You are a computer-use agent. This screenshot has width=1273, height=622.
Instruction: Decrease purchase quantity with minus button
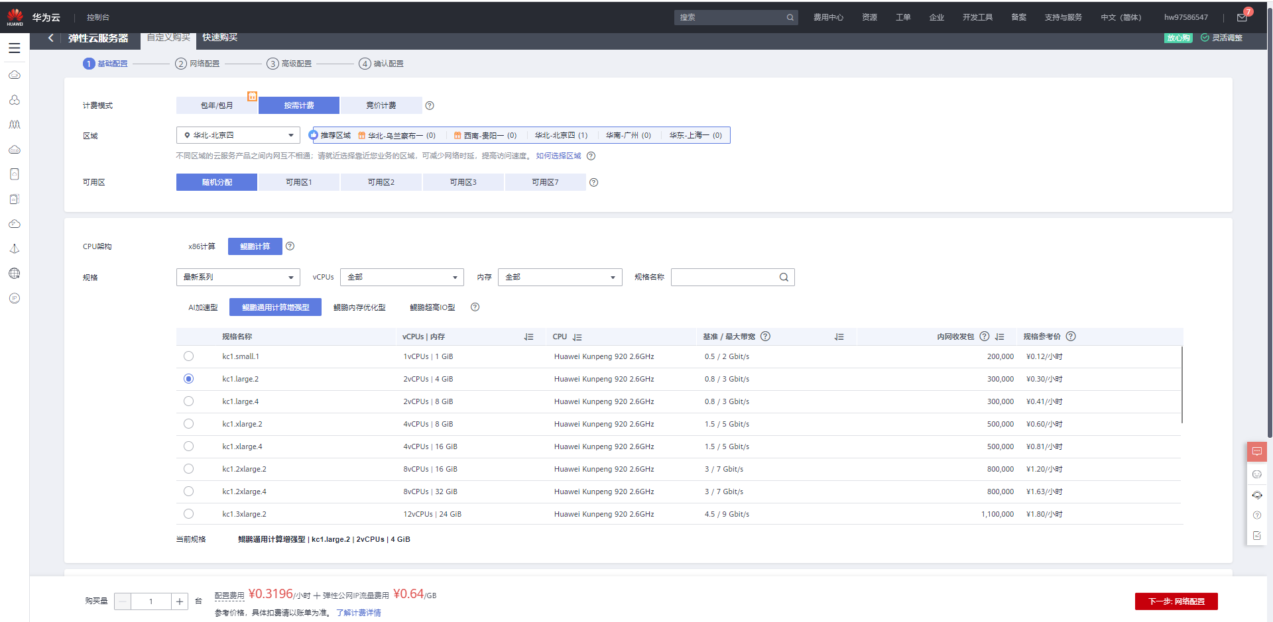pyautogui.click(x=123, y=601)
